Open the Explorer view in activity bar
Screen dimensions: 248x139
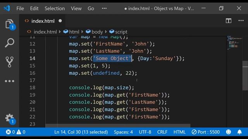tap(9, 24)
